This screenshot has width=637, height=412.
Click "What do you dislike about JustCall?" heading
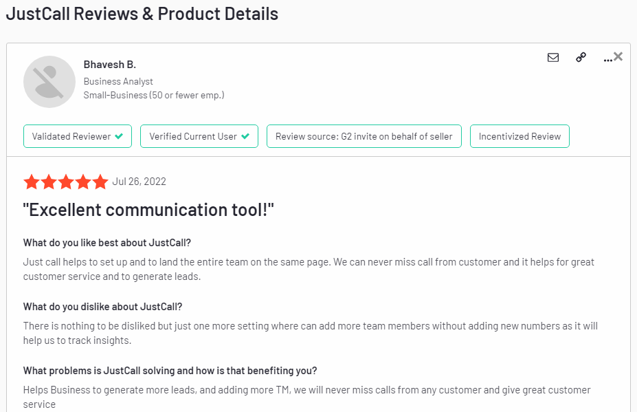[103, 307]
